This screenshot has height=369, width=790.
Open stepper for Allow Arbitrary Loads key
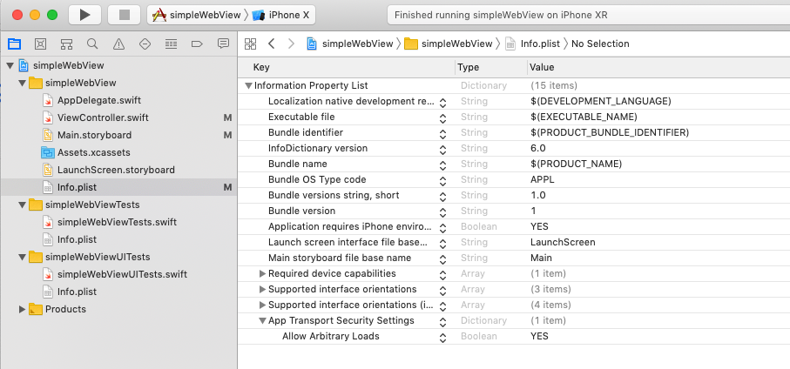click(x=442, y=337)
